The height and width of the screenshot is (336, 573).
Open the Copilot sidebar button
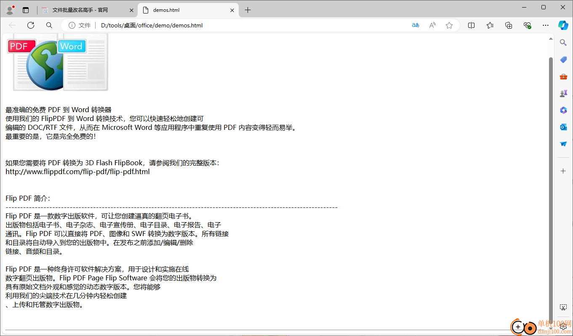(563, 25)
